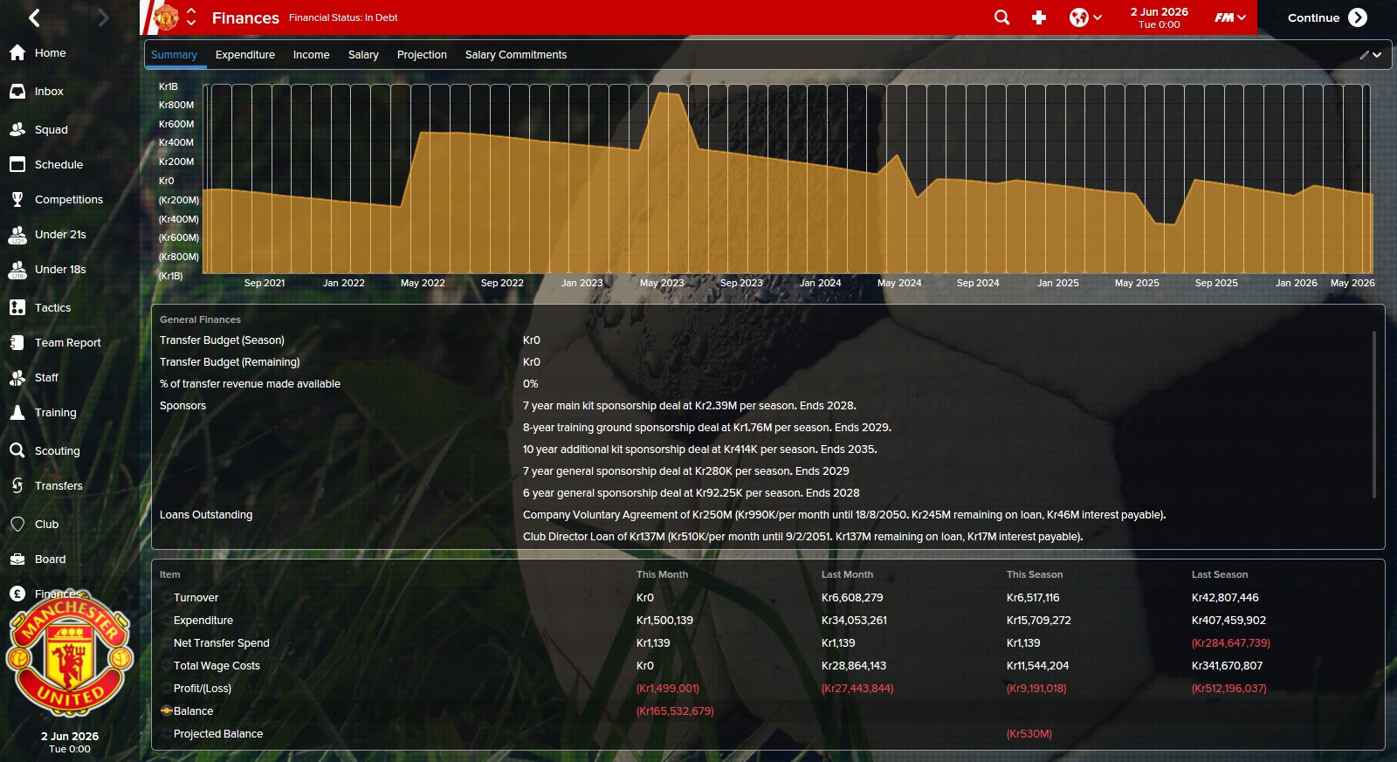This screenshot has height=762, width=1397.
Task: Click the Company Voluntary Agreement loan line
Action: coord(844,515)
